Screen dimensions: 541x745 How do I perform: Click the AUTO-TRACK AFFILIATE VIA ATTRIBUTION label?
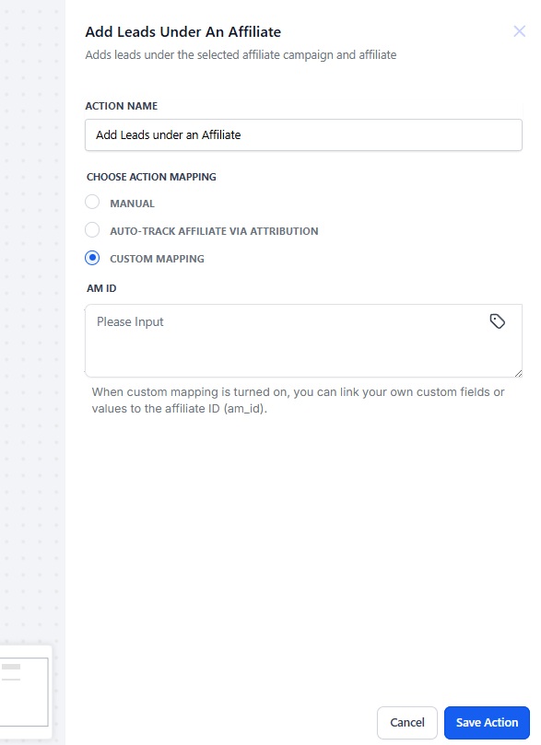[x=214, y=231]
